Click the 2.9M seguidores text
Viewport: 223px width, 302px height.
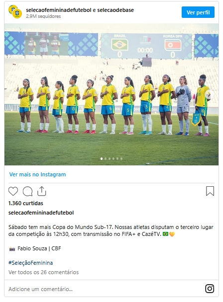(x=43, y=16)
